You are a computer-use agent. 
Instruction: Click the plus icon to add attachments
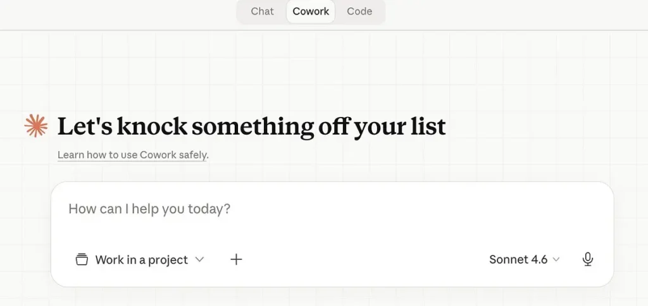click(236, 259)
